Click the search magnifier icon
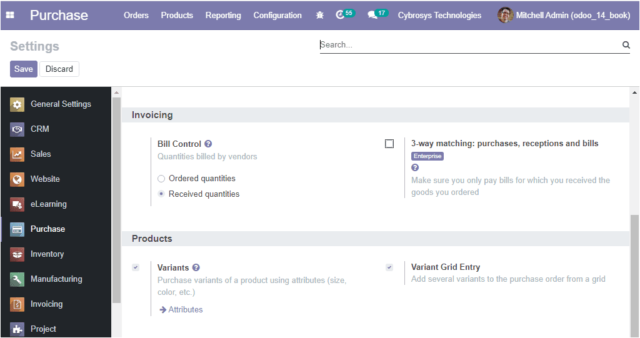The height and width of the screenshot is (338, 640). 626,45
